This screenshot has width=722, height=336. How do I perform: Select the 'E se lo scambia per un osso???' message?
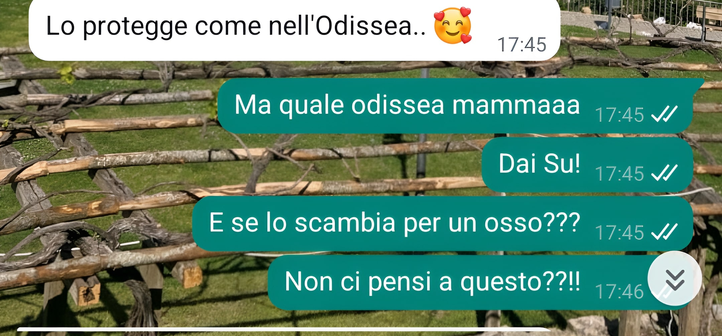[x=443, y=224]
